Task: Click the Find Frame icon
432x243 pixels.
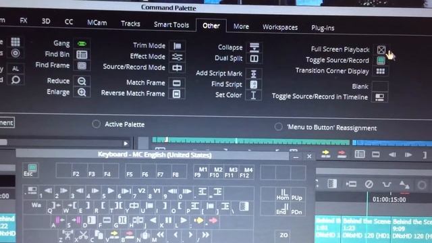Action: click(x=82, y=65)
